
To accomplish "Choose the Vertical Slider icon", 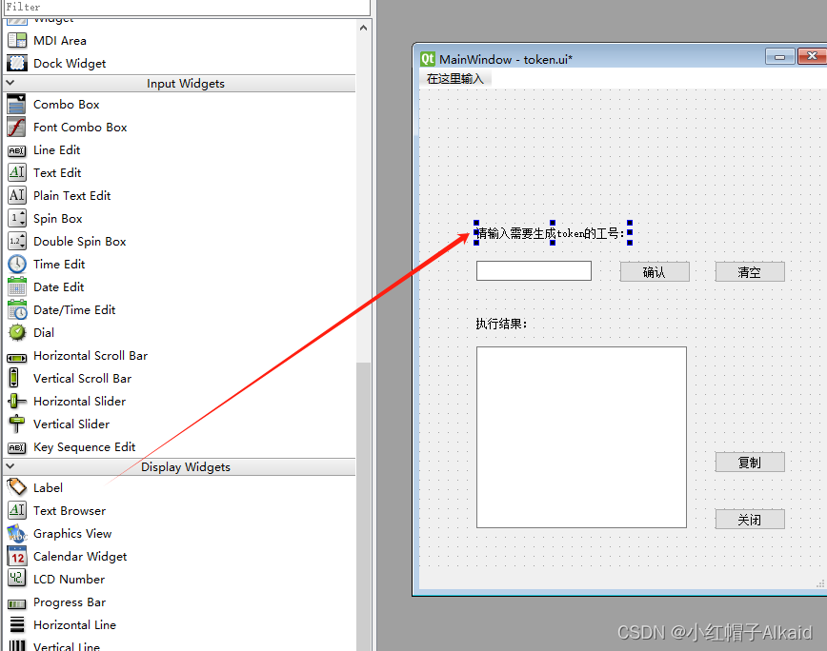I will [x=17, y=424].
